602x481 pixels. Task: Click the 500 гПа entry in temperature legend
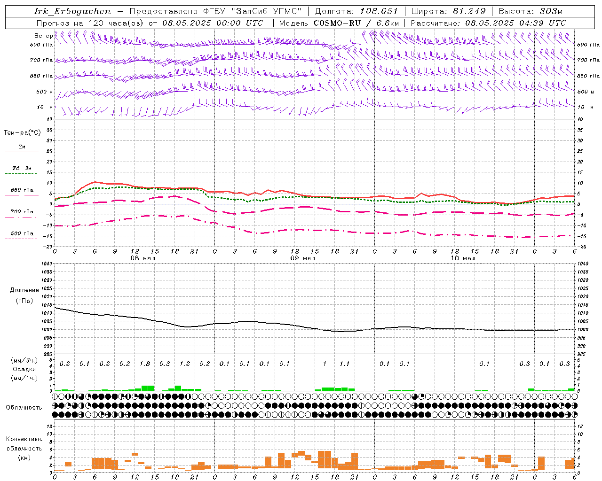click(x=22, y=233)
